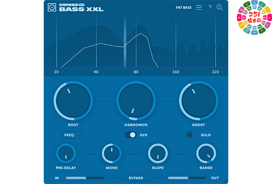
Task: Open the hamburger preset menu
Action: [199, 7]
